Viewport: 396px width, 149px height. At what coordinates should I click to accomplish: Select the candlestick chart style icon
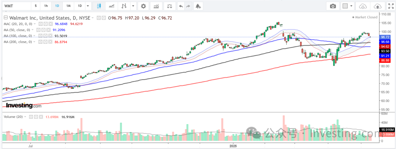tap(99, 6)
